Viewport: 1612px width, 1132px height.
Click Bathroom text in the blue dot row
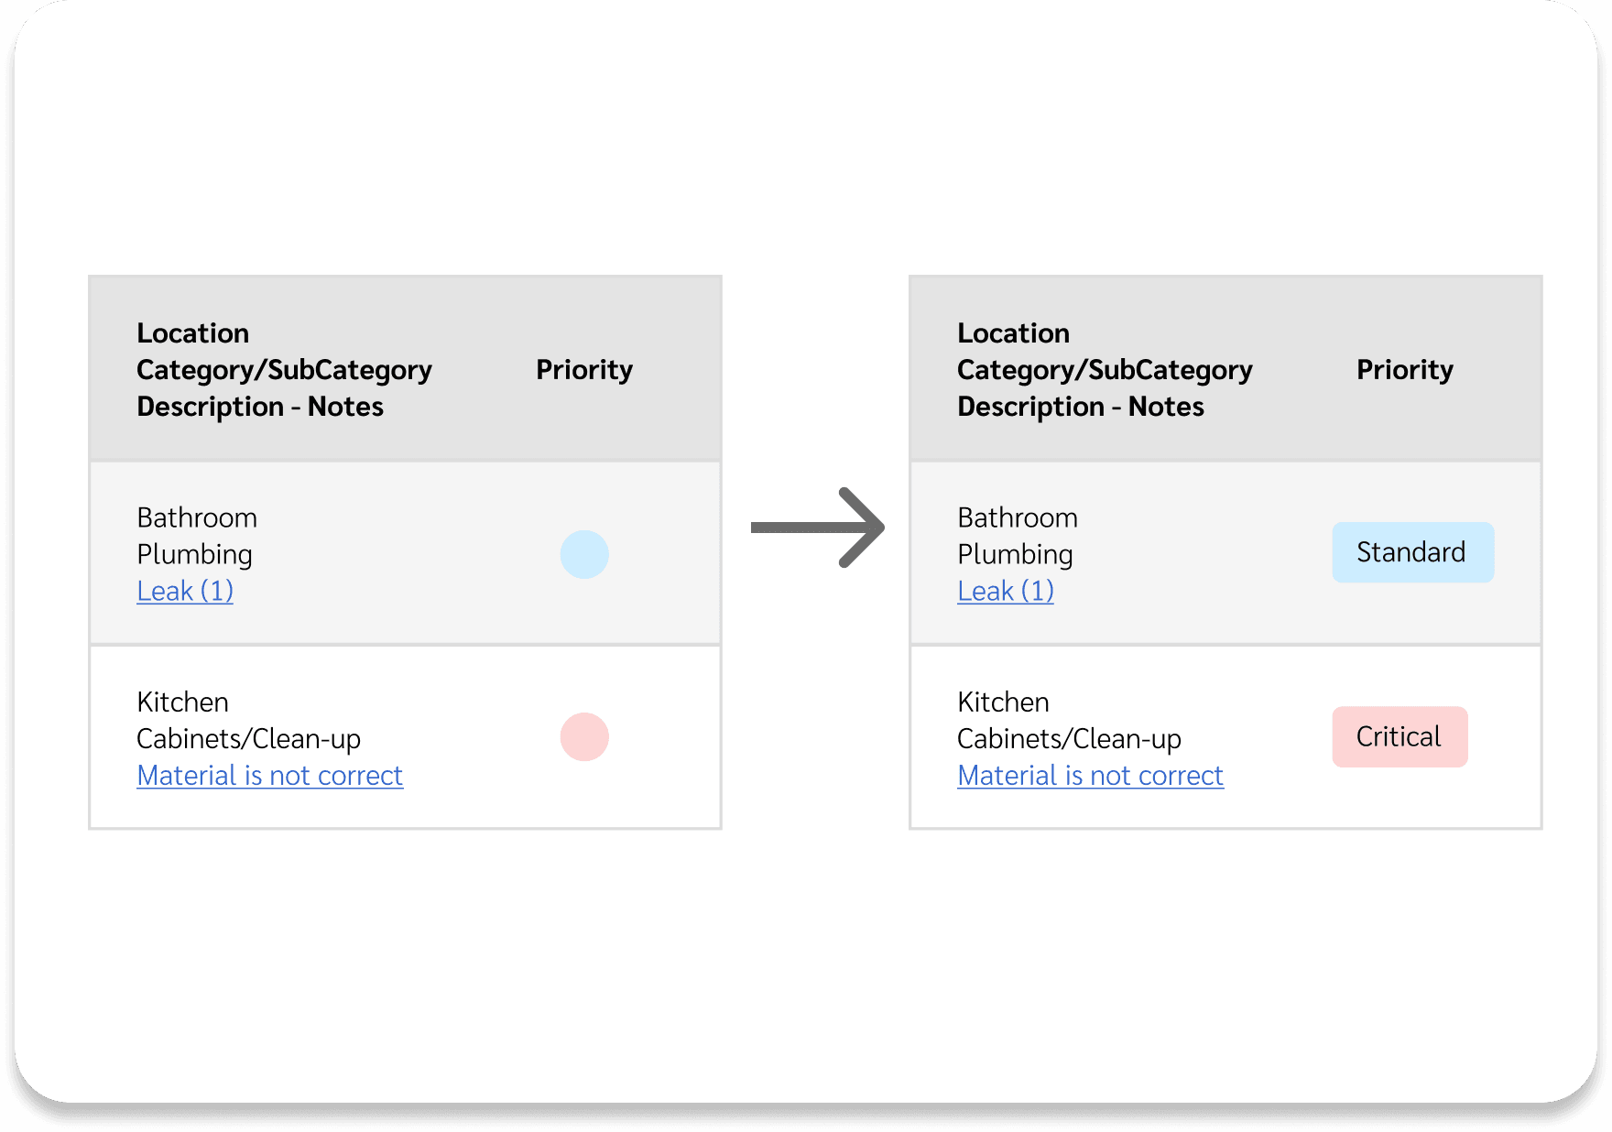click(x=197, y=517)
